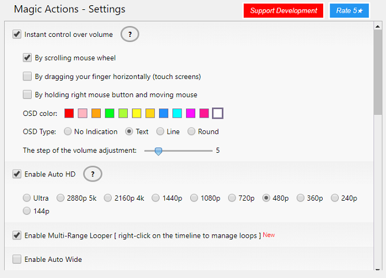Enable dragging finger horizontally option
Screen dimensions: 386x278
click(x=27, y=76)
